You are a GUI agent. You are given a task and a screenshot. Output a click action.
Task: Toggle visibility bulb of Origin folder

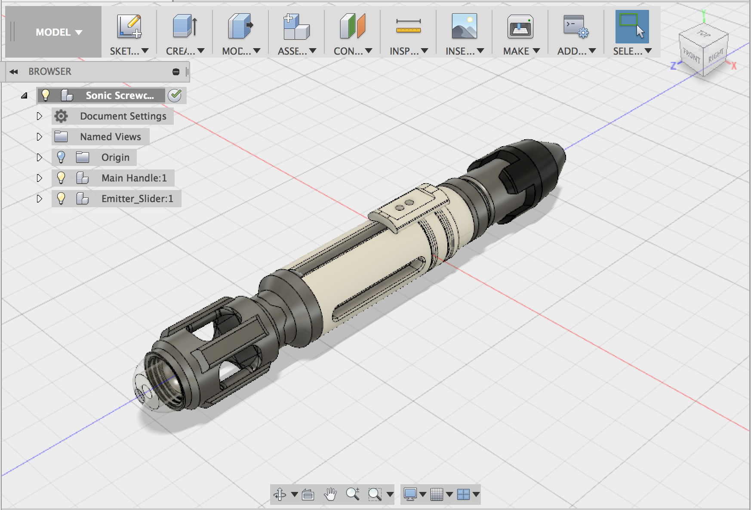point(61,157)
